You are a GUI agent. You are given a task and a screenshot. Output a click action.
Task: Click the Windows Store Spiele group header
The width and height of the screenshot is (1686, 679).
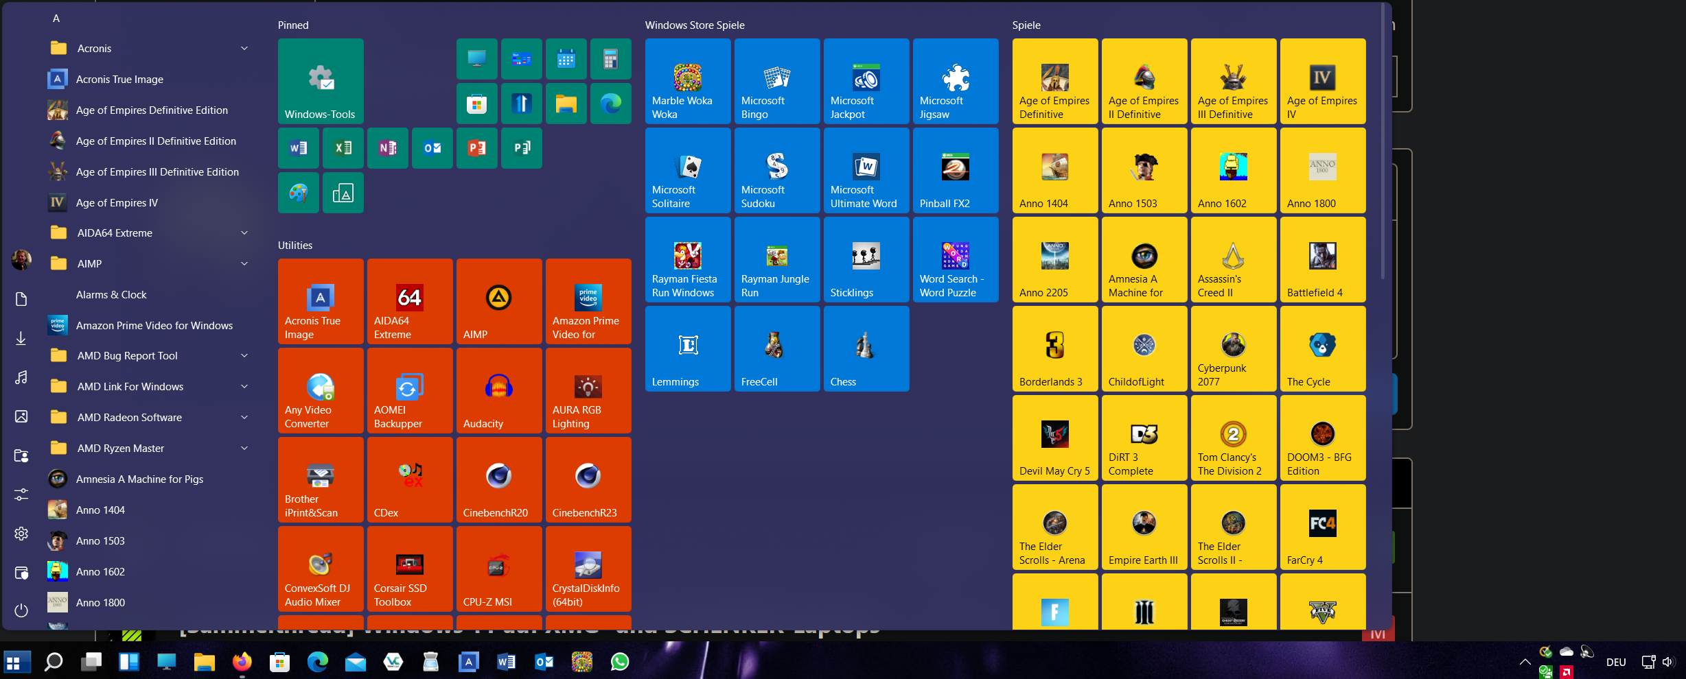tap(695, 25)
